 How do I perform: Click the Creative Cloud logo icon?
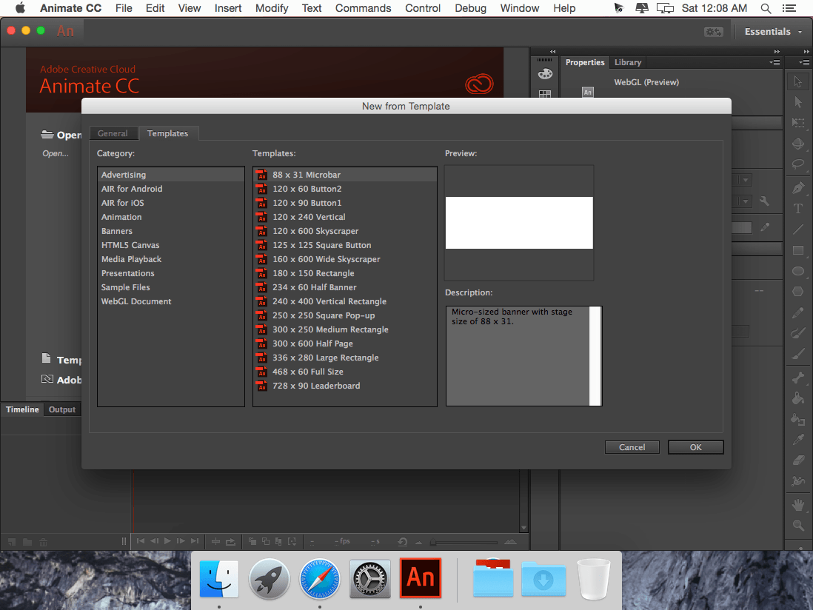tap(479, 84)
